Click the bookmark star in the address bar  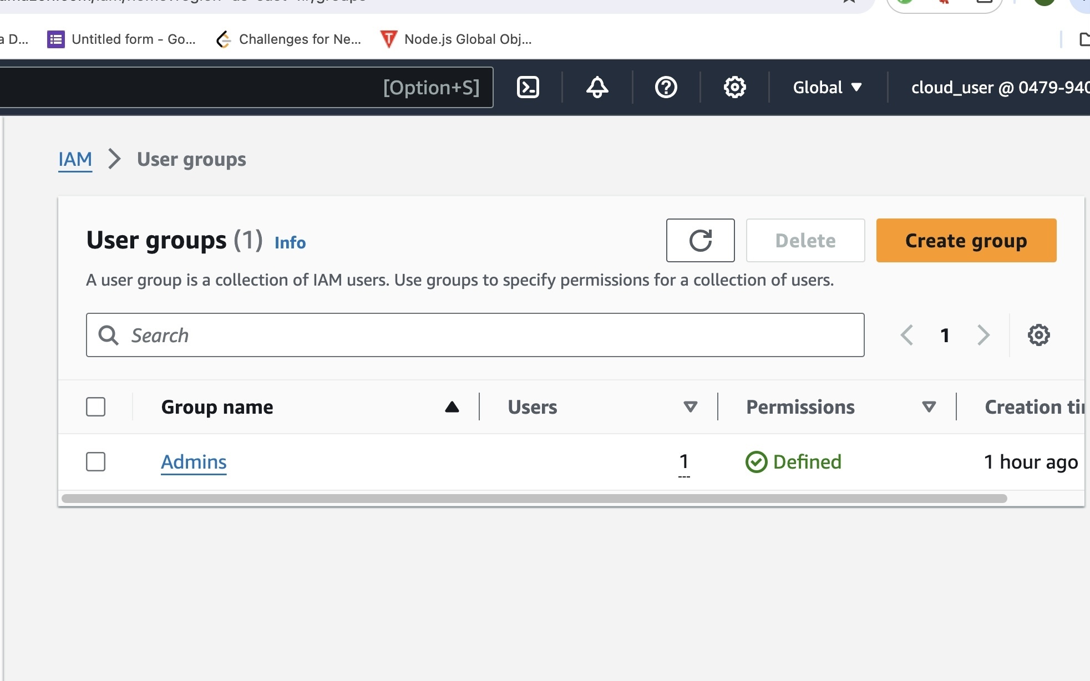tap(848, 2)
